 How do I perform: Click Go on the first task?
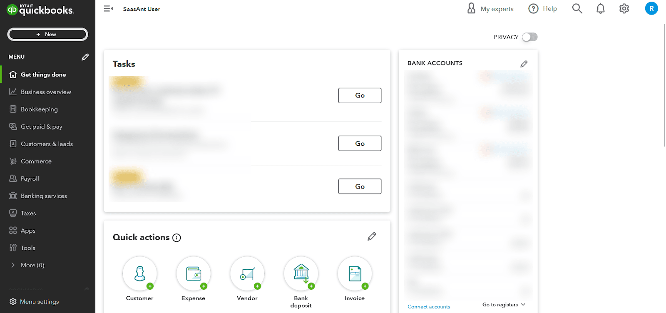[x=360, y=95]
